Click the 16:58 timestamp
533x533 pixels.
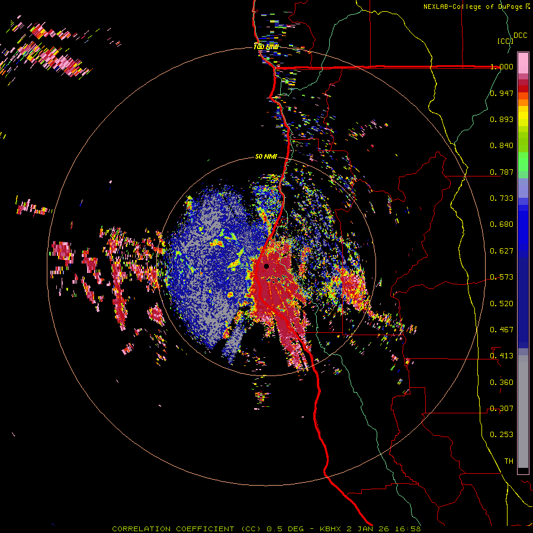tap(409, 529)
